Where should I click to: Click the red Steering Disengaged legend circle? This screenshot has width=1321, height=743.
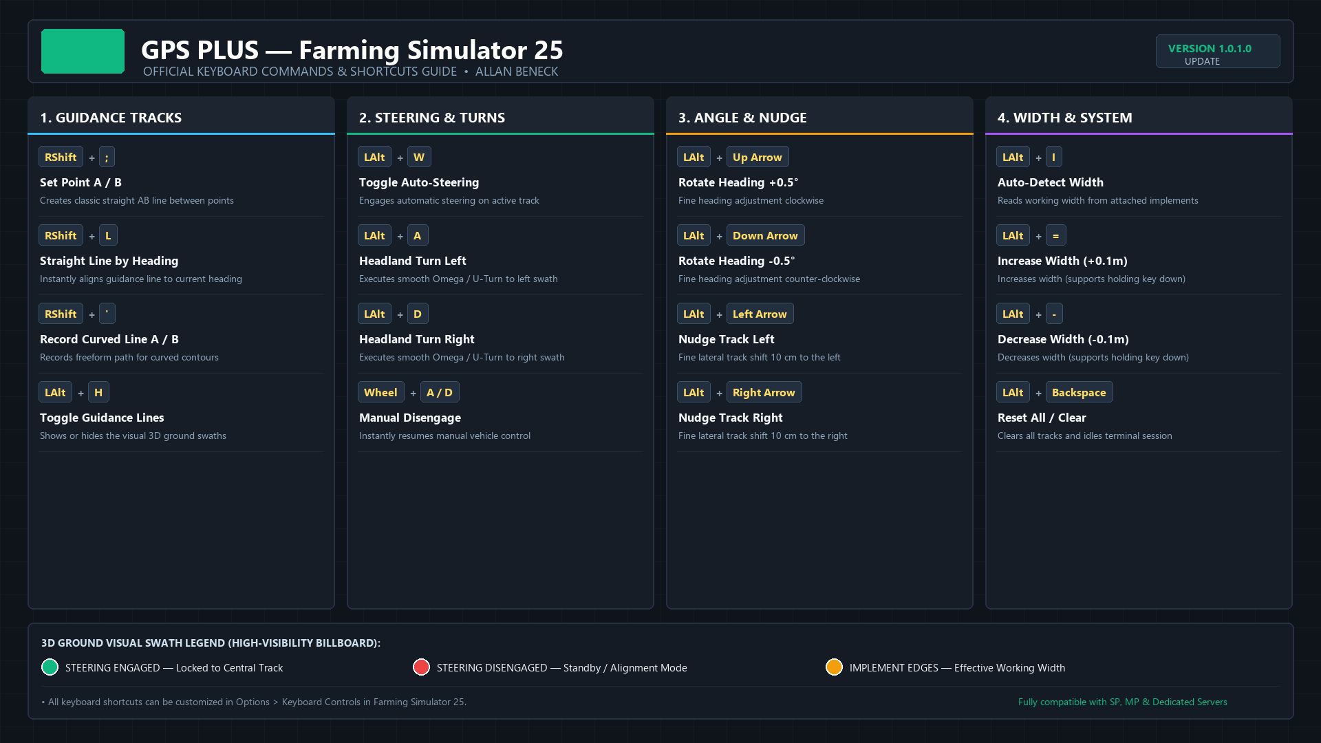pos(421,667)
